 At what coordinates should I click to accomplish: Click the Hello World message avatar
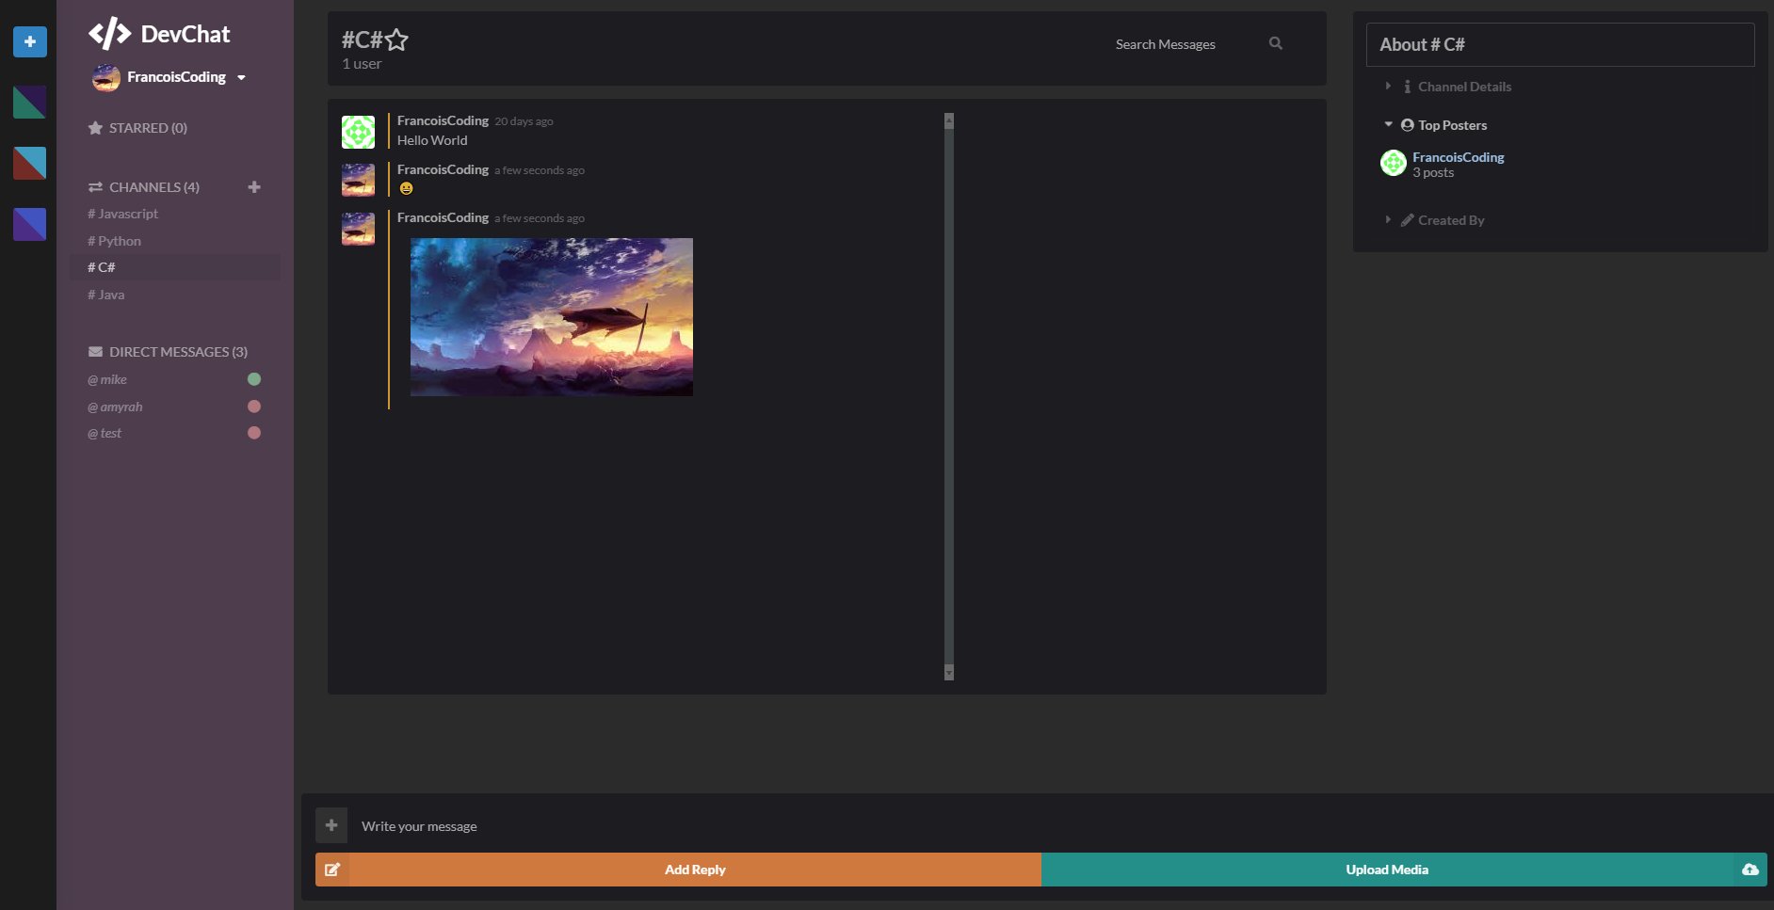358,132
